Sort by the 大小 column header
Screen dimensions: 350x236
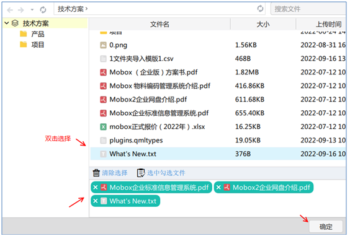click(x=263, y=24)
